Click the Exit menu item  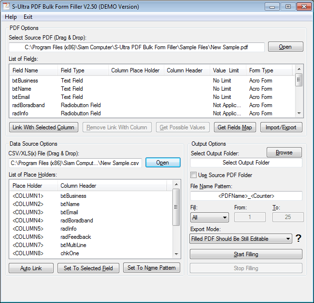click(28, 17)
